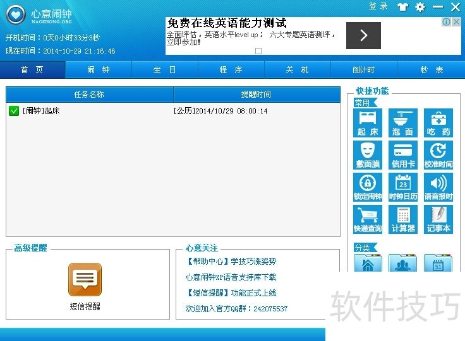Open the 秒表 tab
The image size is (465, 341).
[431, 70]
